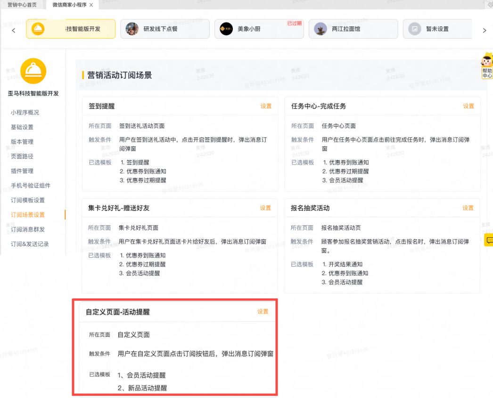Choose the 美象小厨 mini-program
The width and height of the screenshot is (493, 398).
point(259,29)
